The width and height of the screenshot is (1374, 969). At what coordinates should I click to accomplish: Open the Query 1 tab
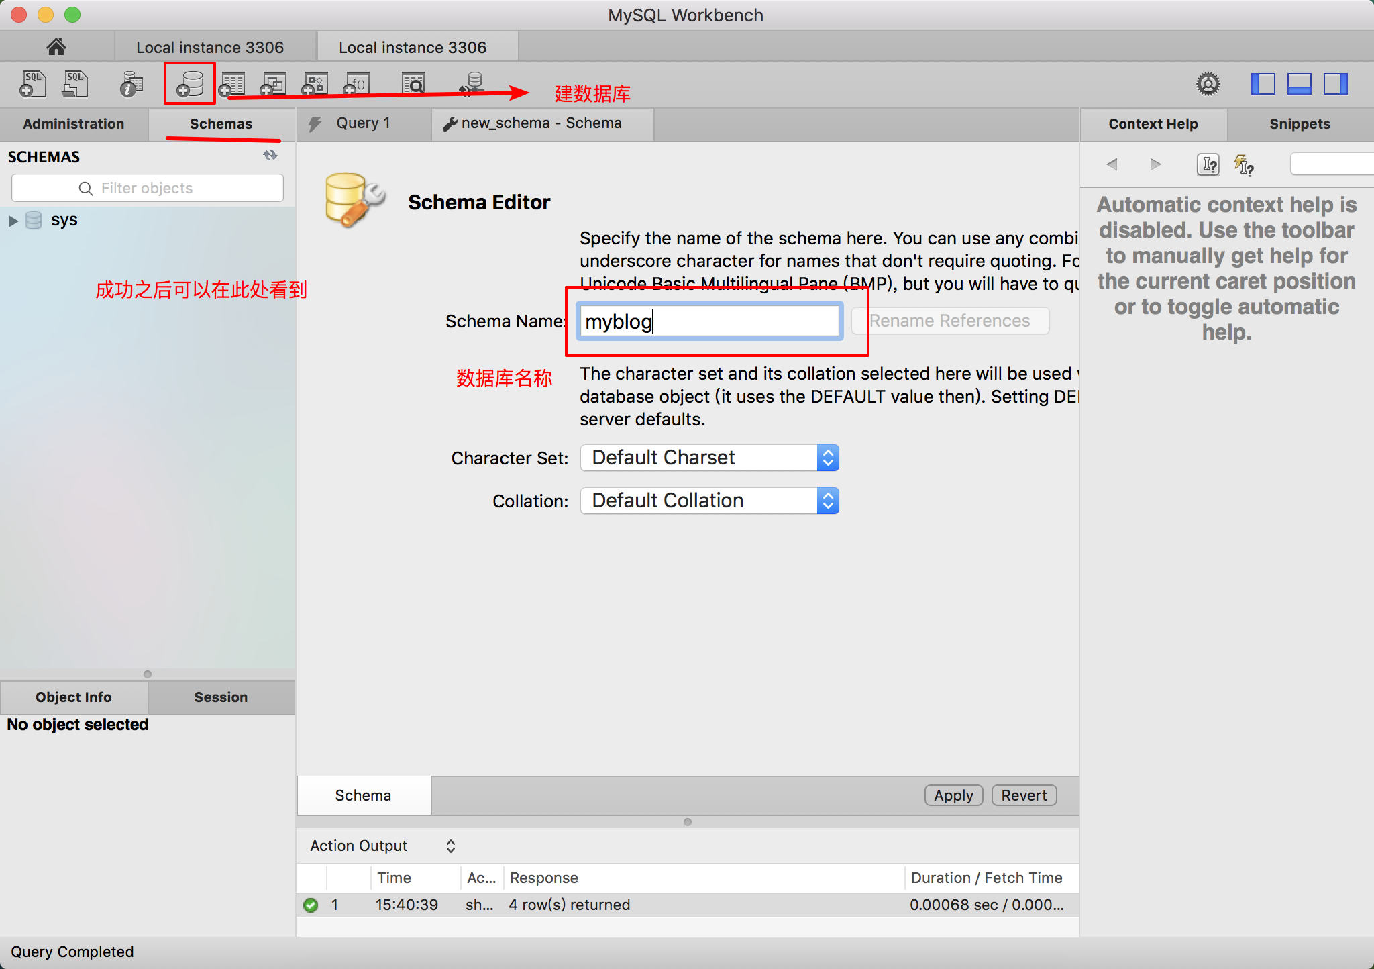point(363,123)
